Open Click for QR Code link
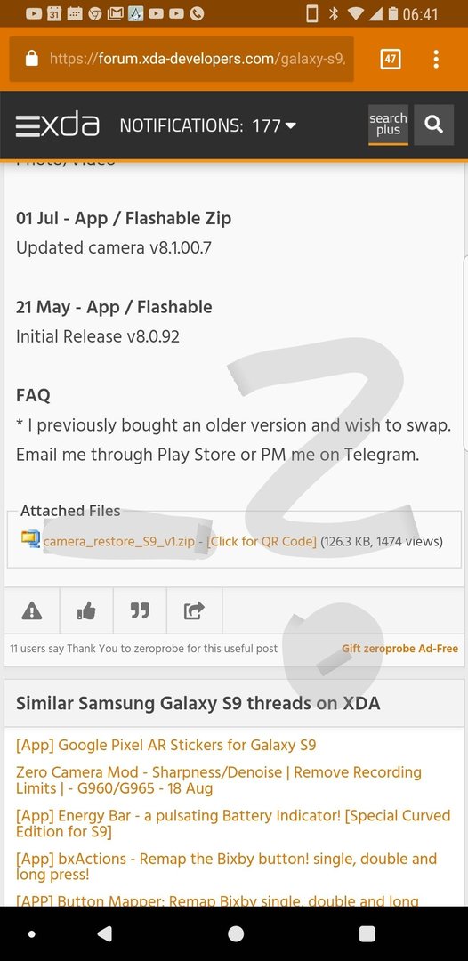The height and width of the screenshot is (961, 468). point(262,541)
